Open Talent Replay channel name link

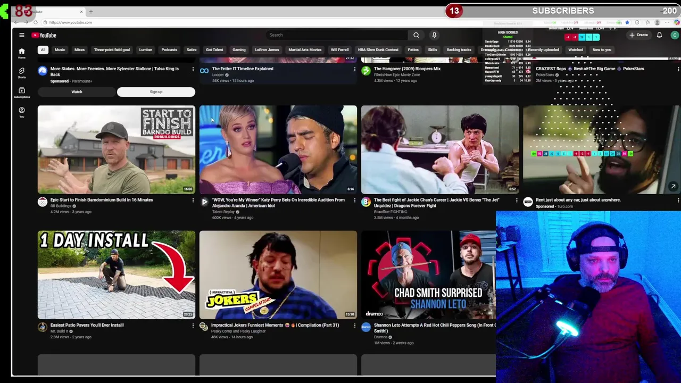click(223, 212)
